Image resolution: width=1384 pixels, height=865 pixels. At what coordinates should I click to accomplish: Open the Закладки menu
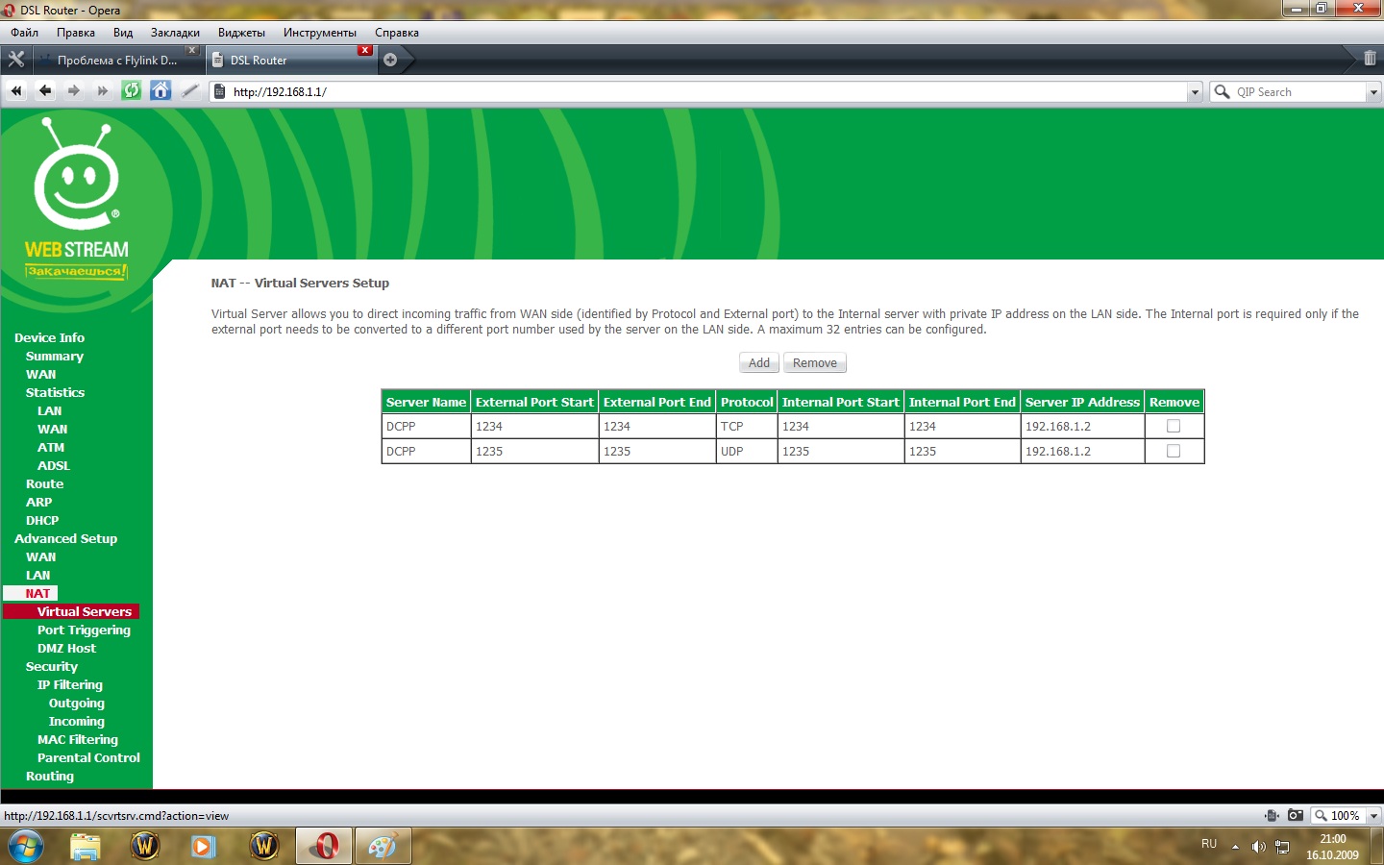[x=175, y=33]
